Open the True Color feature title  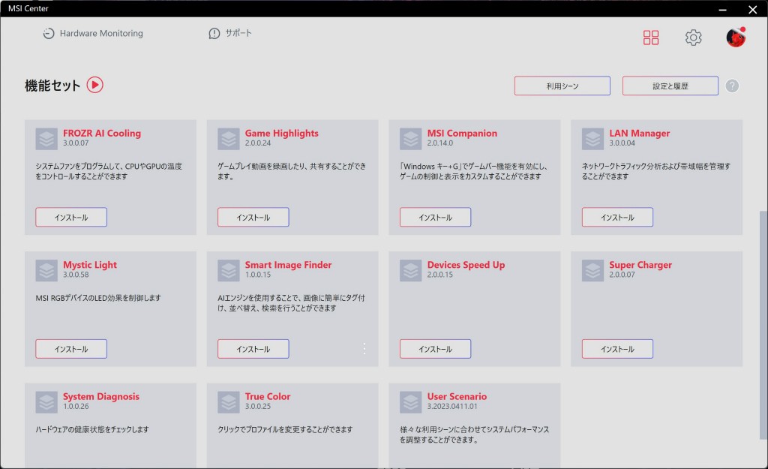(x=267, y=396)
